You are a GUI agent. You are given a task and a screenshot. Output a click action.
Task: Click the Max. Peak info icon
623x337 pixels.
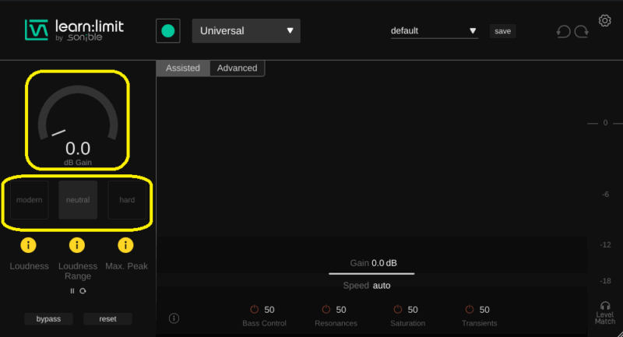point(125,246)
